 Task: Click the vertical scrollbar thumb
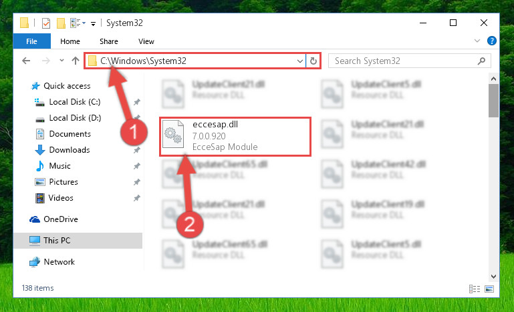point(493,101)
